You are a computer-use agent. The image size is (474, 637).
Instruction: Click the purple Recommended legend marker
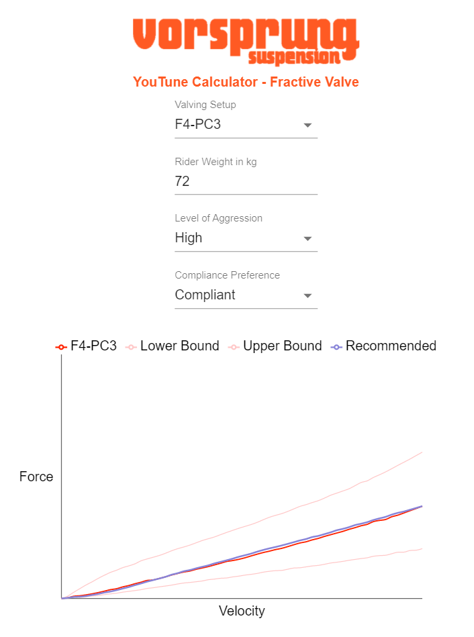pos(336,346)
